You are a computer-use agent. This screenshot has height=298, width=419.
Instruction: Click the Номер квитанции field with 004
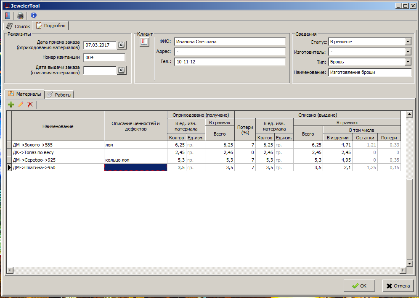(104, 58)
